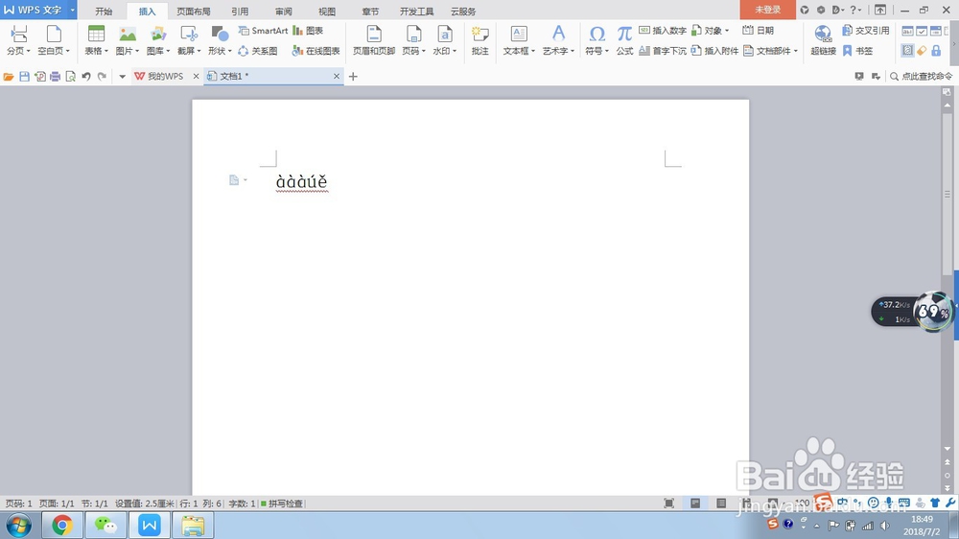Insert a 公式 formula
Viewport: 959px width, 539px height.
click(624, 40)
